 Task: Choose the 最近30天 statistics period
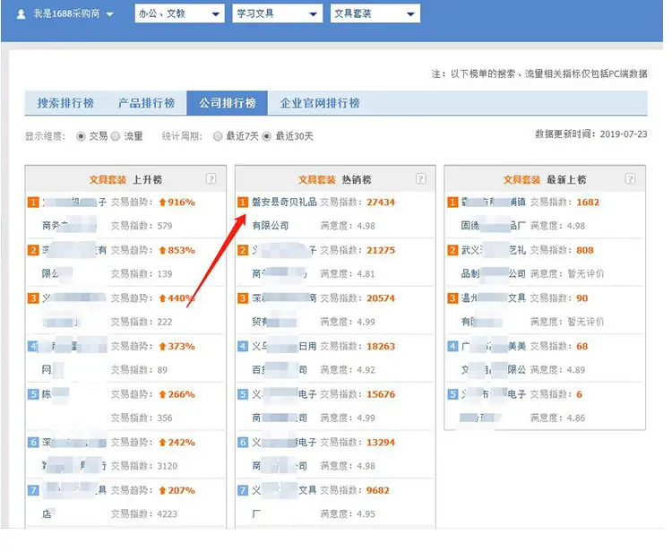pyautogui.click(x=267, y=136)
